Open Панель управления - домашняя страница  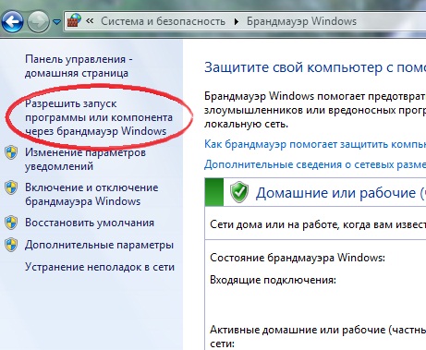[79, 66]
